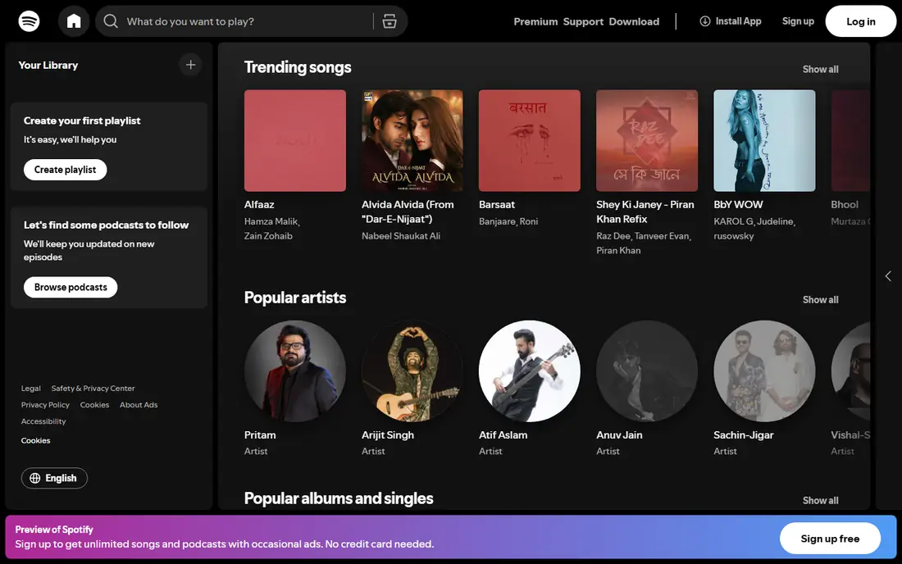Click the 'Atif Aslam' name text

pos(503,435)
